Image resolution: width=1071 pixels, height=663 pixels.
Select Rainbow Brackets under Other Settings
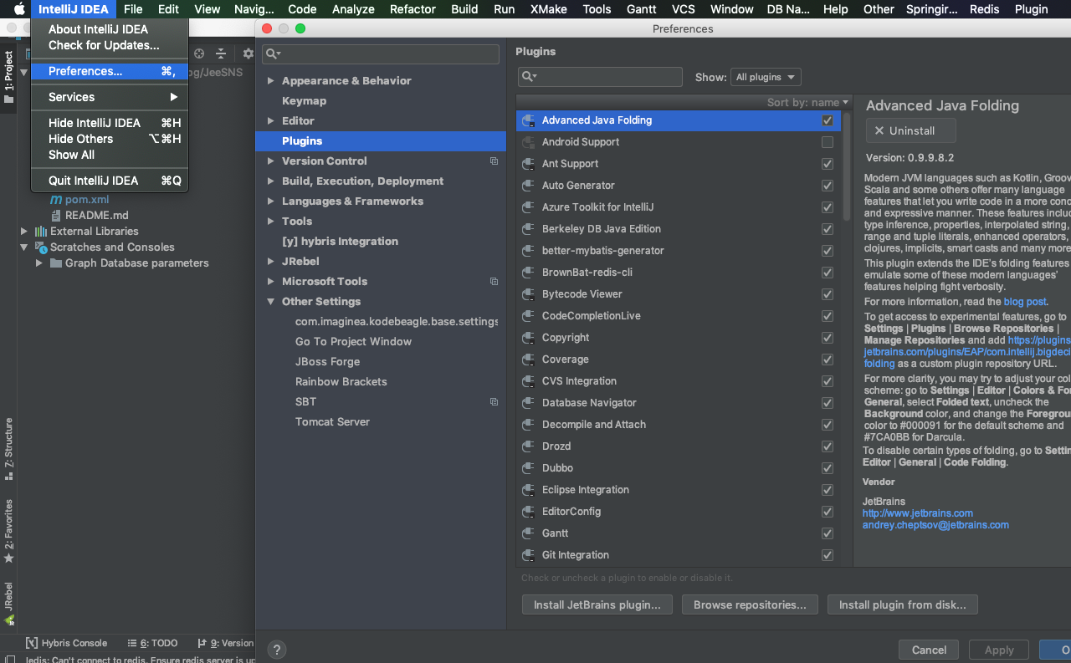tap(341, 382)
